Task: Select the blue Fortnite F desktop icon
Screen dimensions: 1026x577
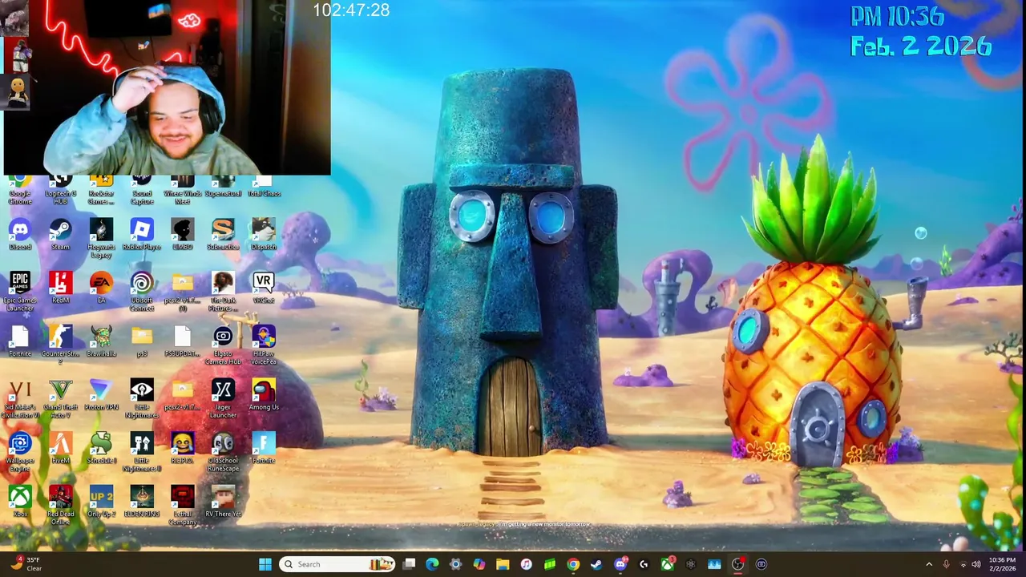Action: click(264, 448)
